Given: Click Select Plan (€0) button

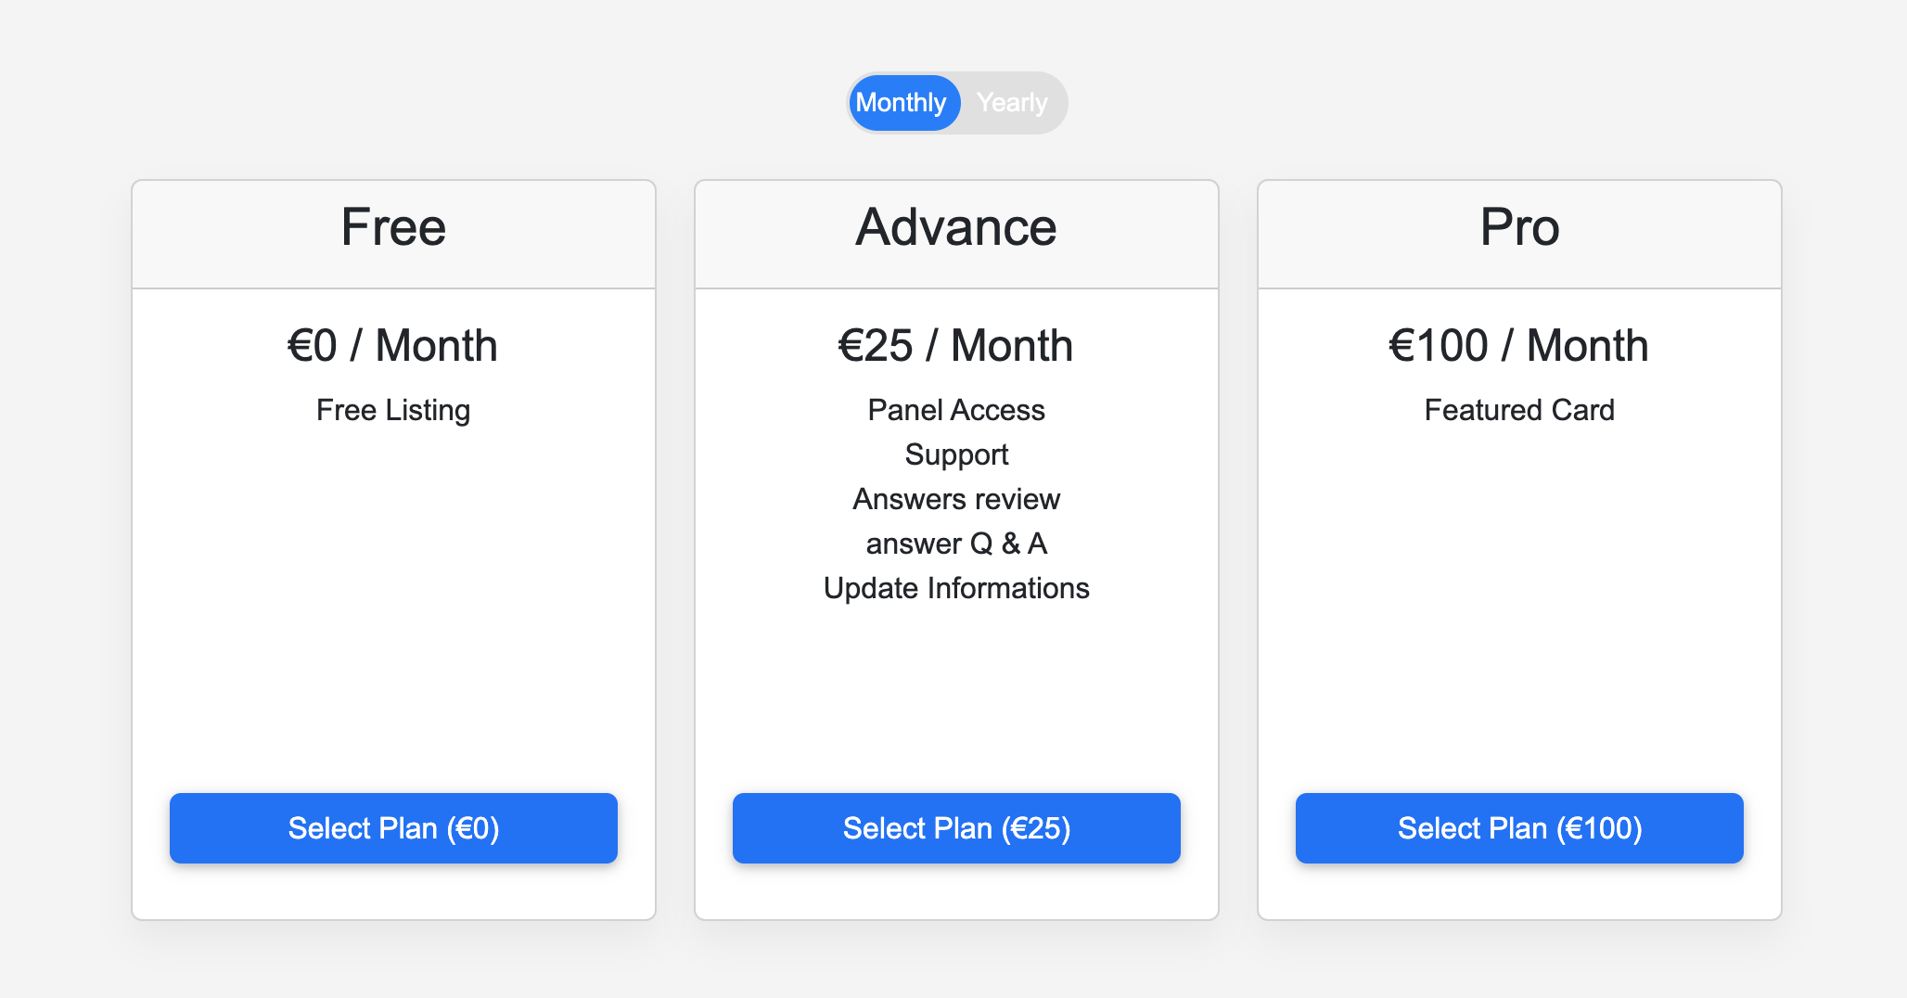Looking at the screenshot, I should (x=393, y=828).
